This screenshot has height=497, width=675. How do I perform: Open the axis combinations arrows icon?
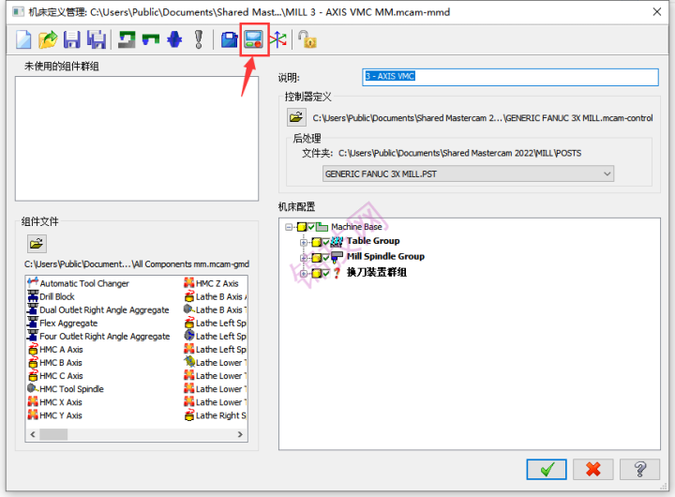278,39
